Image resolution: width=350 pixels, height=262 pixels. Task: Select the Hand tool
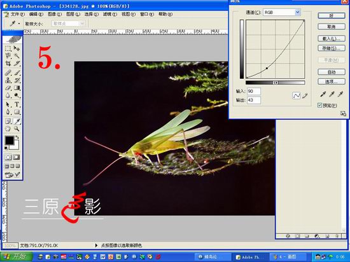[x=8, y=128]
